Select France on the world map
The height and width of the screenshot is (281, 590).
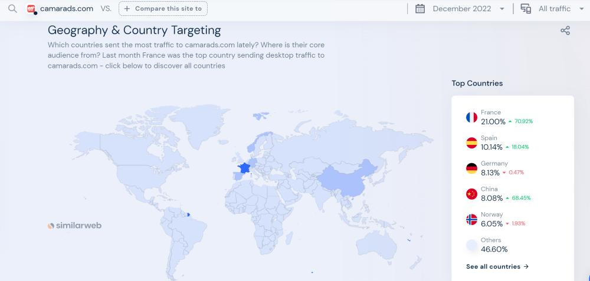pyautogui.click(x=242, y=168)
